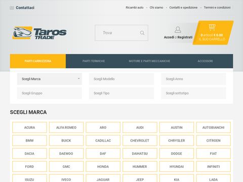The width and height of the screenshot is (243, 182).
Task: Choose the ACURA brand button
Action: click(29, 127)
